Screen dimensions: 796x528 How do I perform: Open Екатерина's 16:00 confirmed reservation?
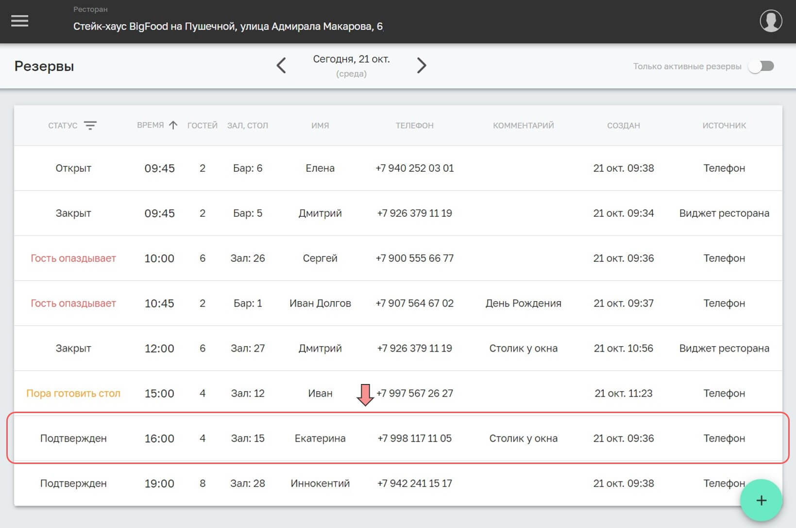tap(320, 438)
